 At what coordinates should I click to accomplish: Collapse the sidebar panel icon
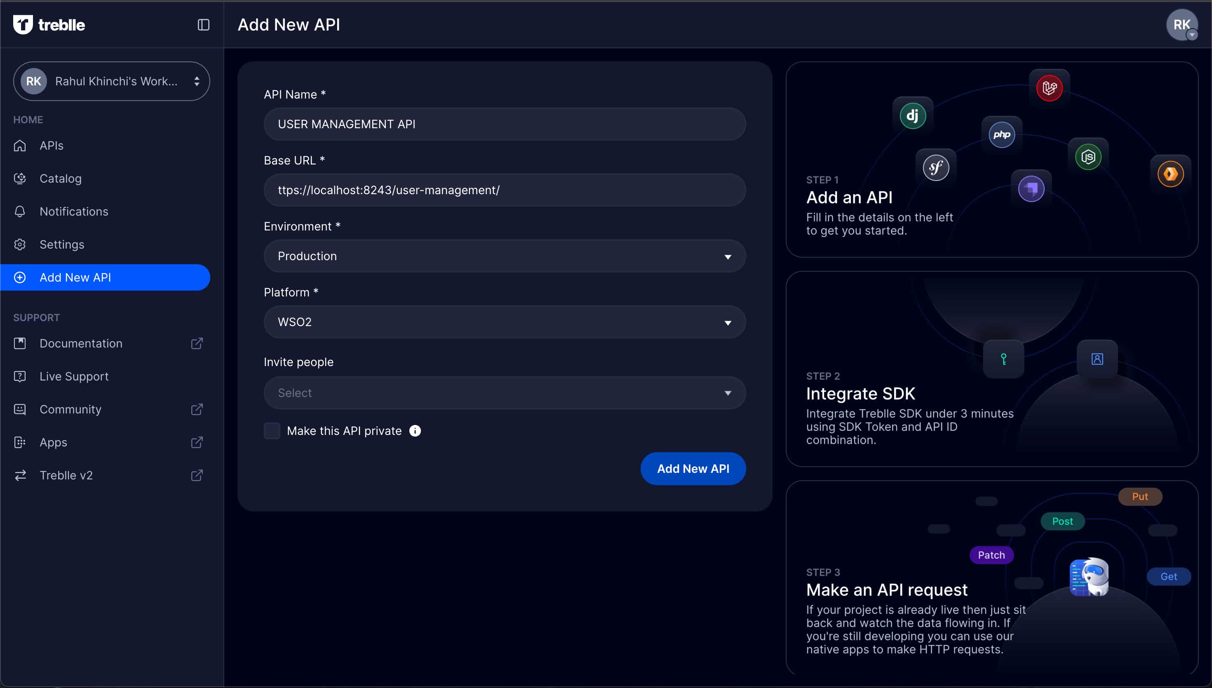point(203,25)
